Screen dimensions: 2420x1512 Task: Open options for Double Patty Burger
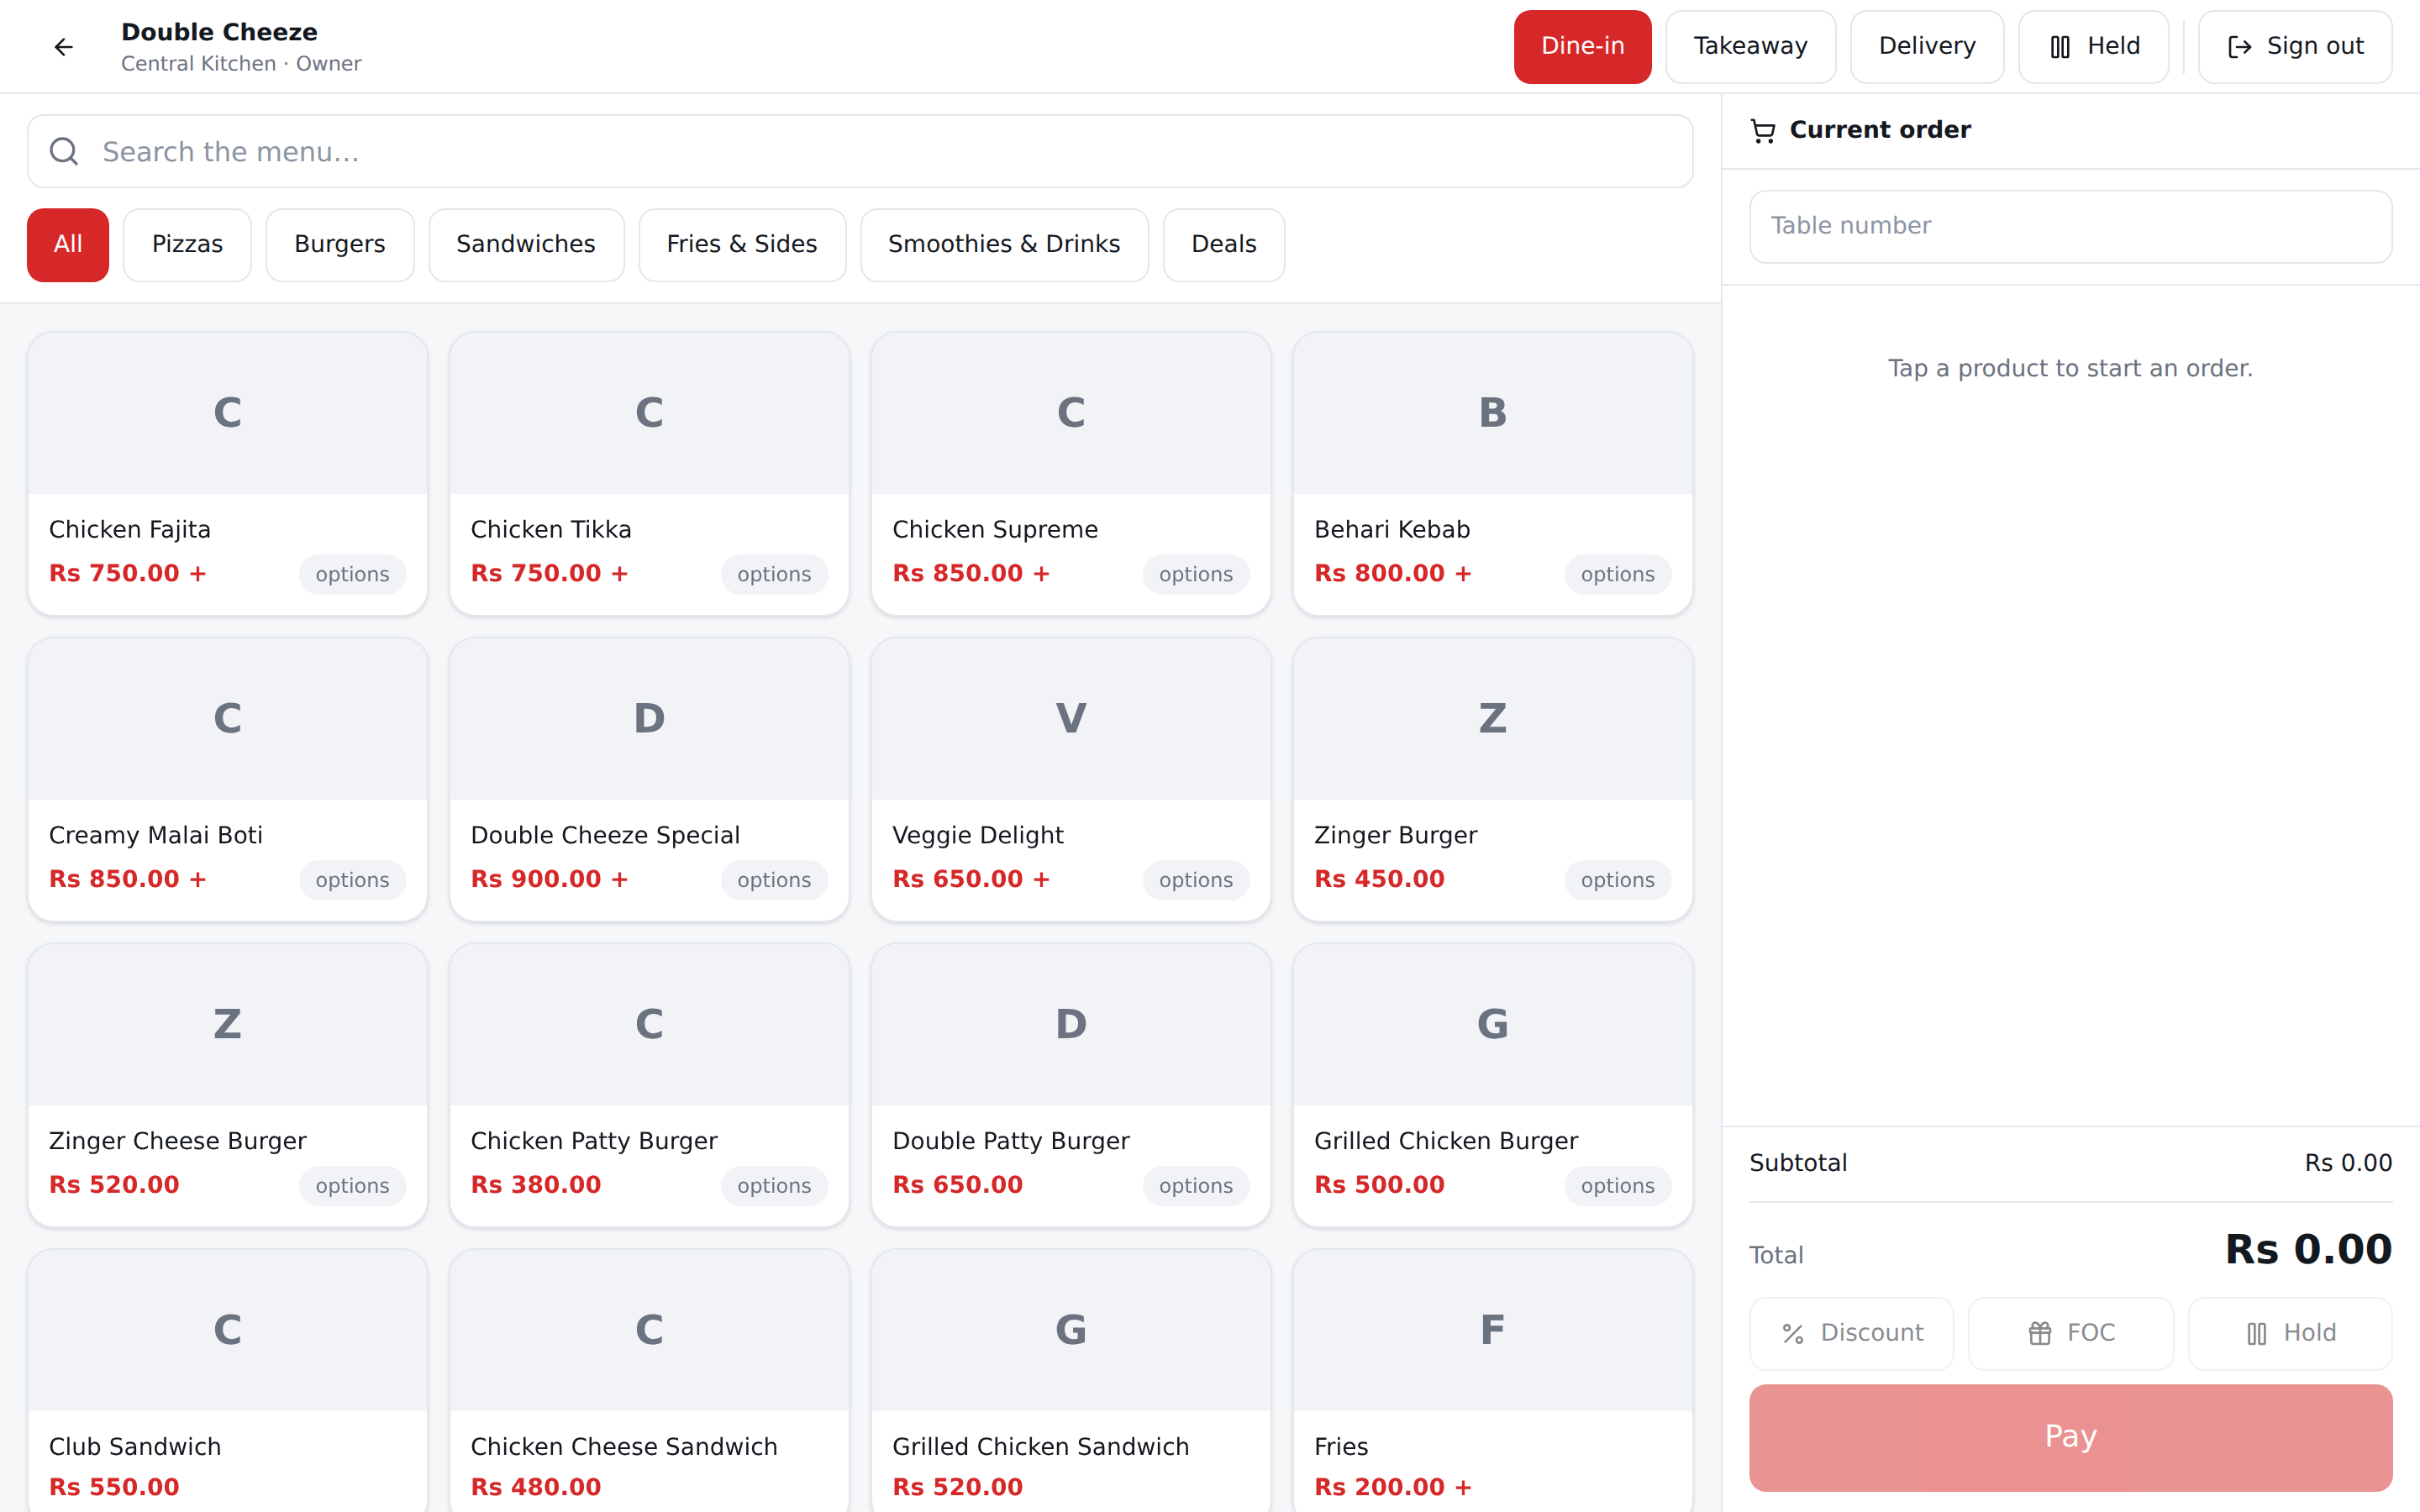tap(1196, 1186)
